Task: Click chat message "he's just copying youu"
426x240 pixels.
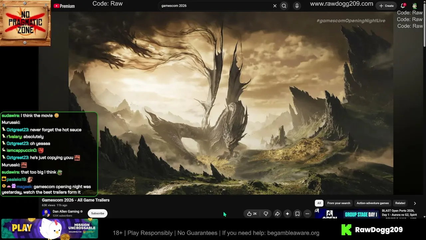Action: (52, 158)
